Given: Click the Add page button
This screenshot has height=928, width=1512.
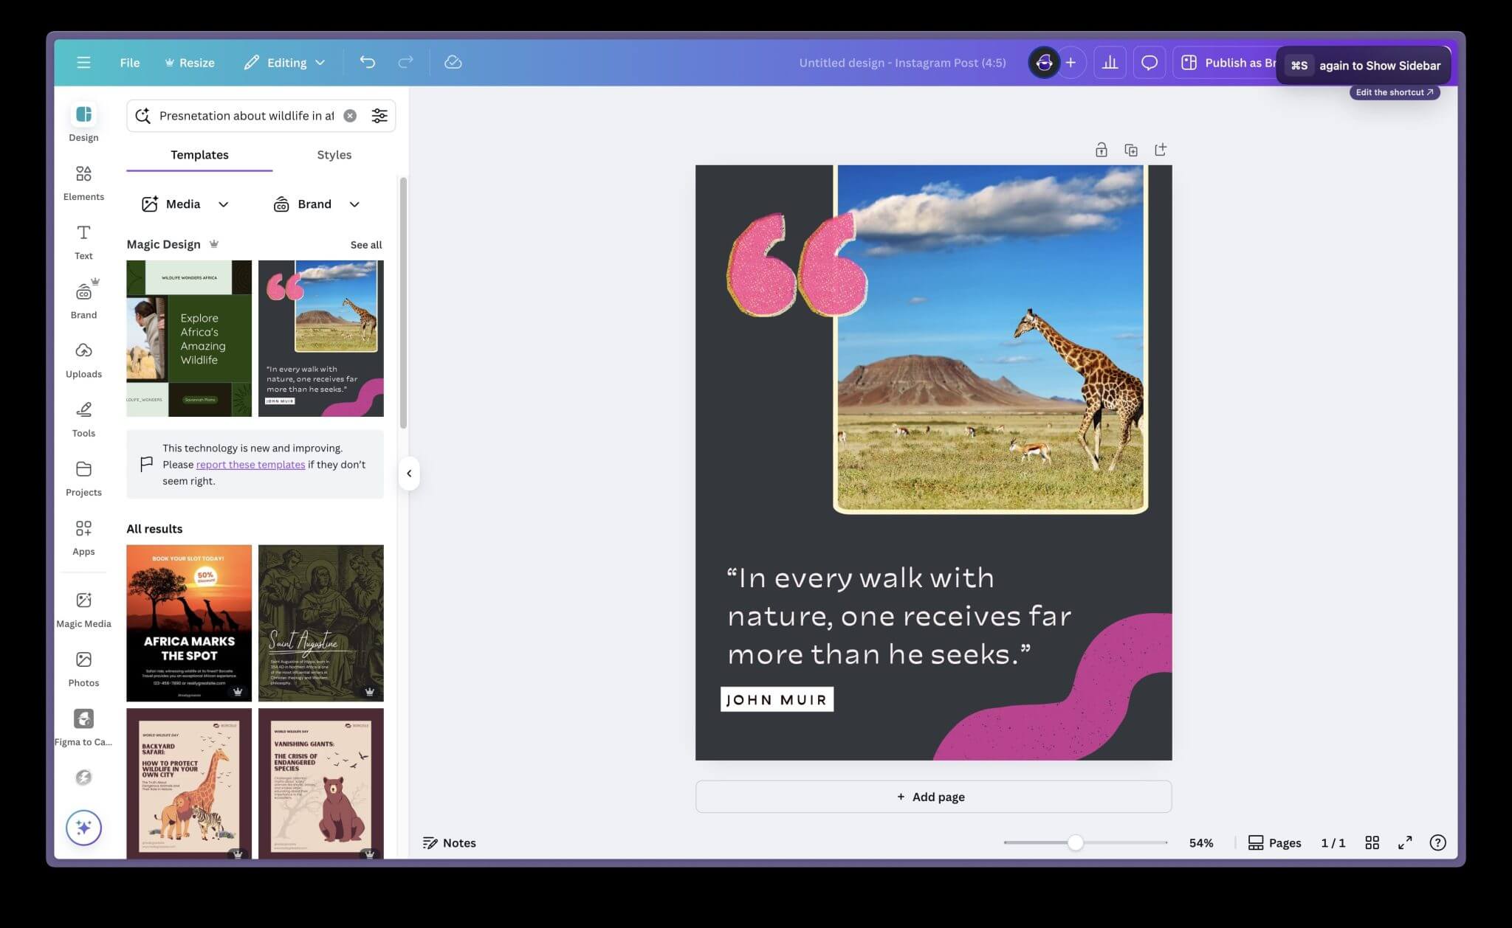Looking at the screenshot, I should pos(932,796).
